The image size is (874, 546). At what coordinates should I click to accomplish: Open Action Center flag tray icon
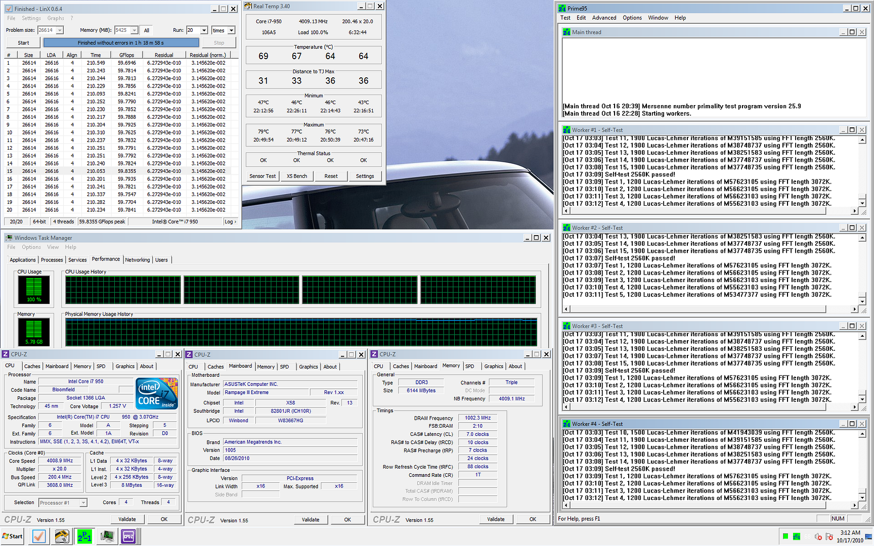coord(829,536)
